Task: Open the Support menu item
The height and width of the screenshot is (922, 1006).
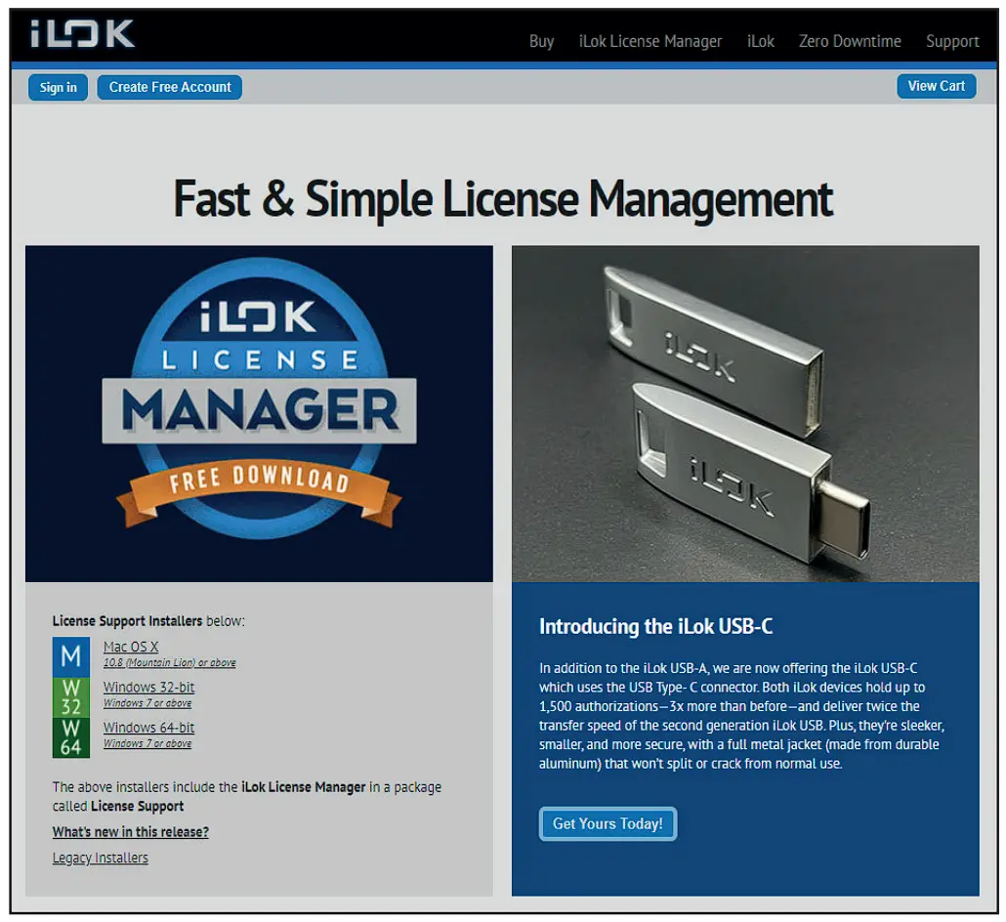Action: [x=952, y=42]
